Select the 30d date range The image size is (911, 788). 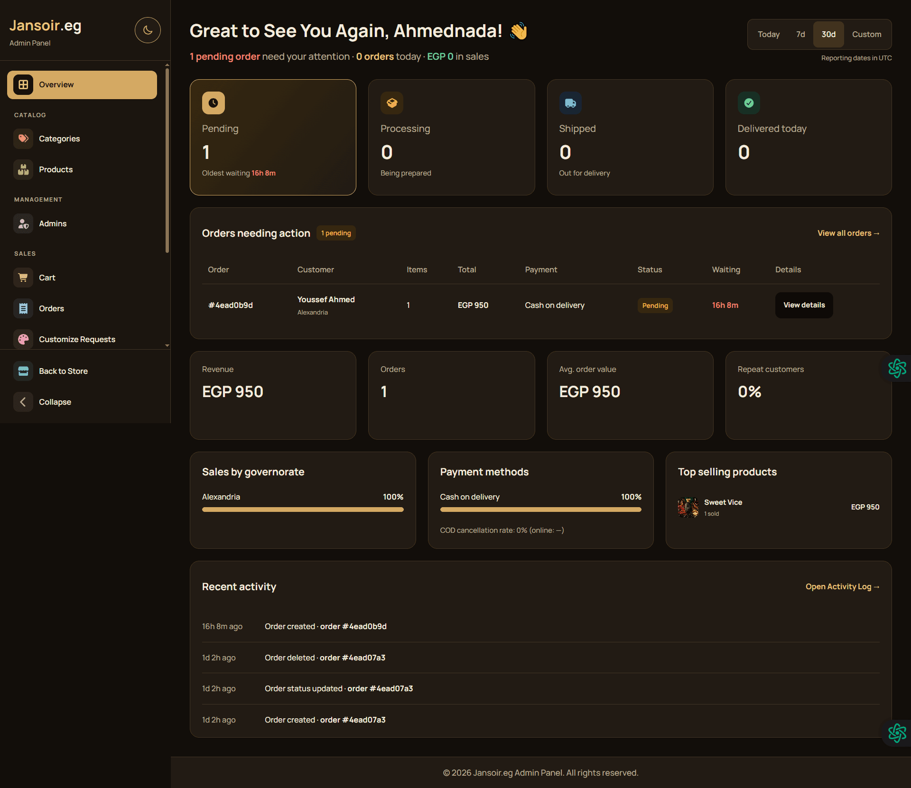[828, 34]
